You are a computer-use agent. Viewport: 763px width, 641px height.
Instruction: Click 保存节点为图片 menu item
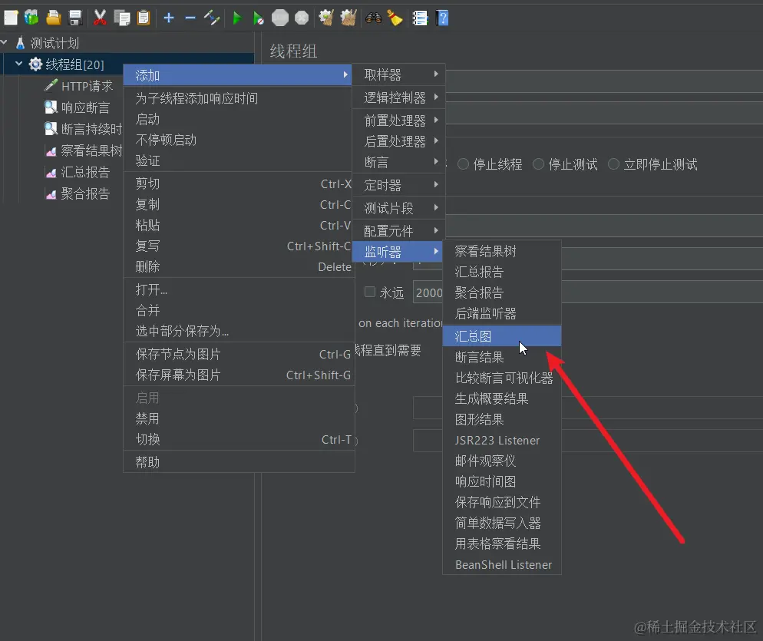pos(237,355)
